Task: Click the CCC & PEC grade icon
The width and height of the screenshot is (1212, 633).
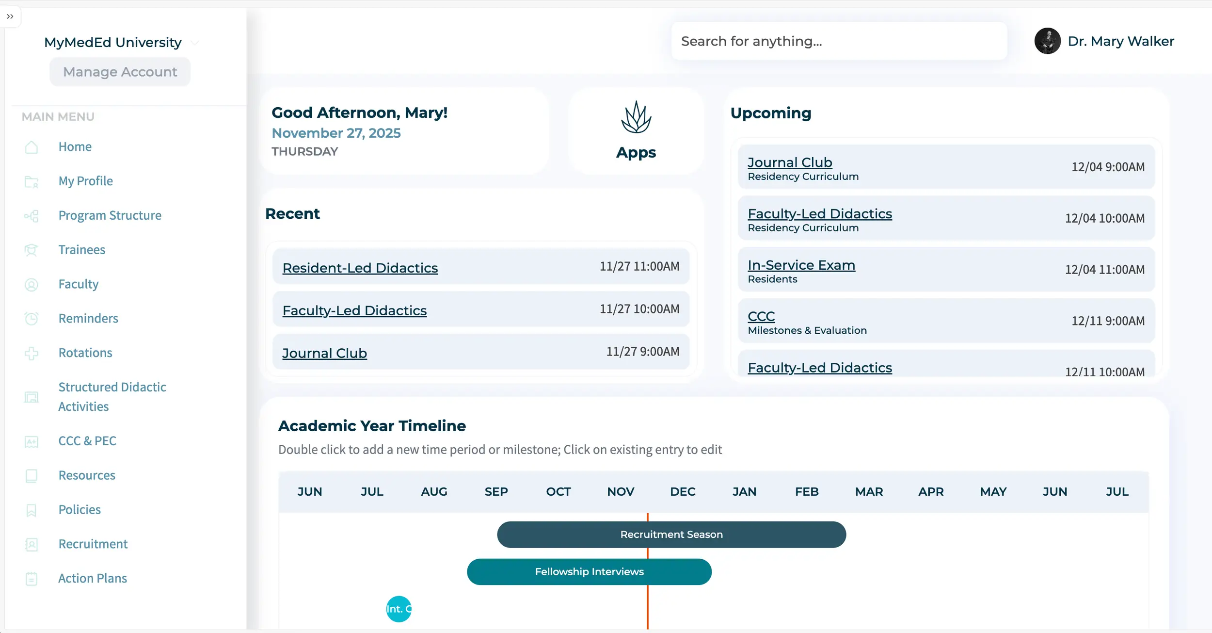Action: pos(32,441)
